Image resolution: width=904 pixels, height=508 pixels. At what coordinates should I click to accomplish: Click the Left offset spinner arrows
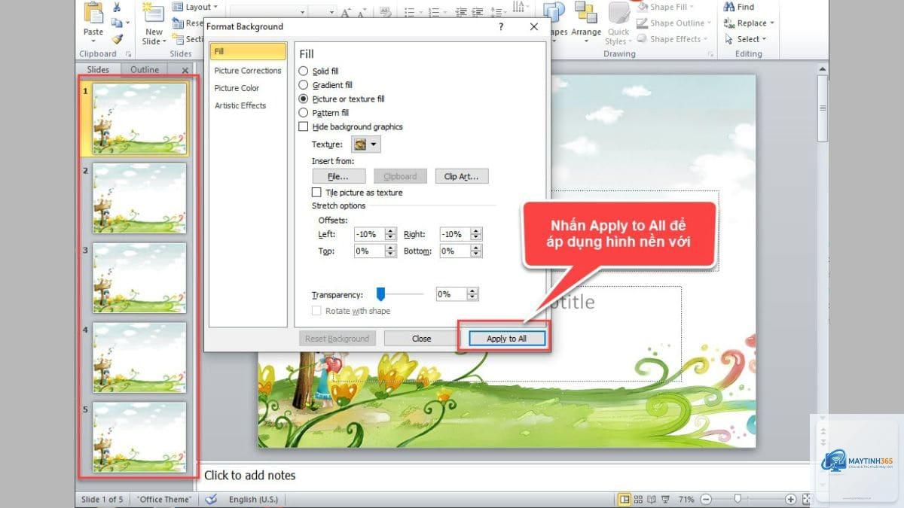click(x=390, y=234)
